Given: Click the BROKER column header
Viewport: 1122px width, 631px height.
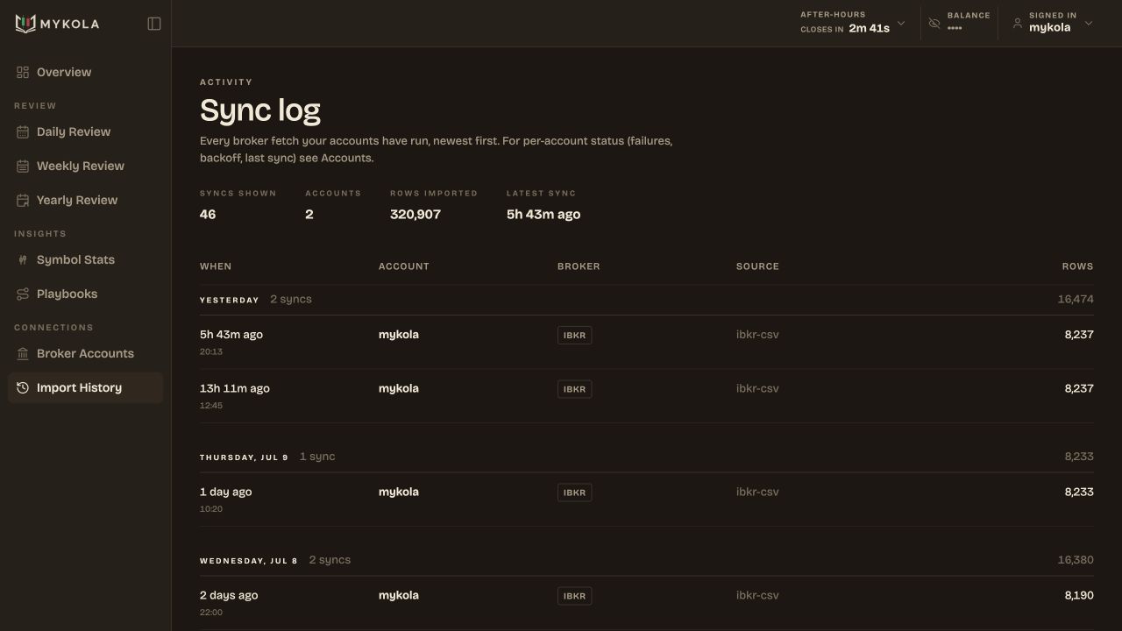Looking at the screenshot, I should tap(579, 266).
